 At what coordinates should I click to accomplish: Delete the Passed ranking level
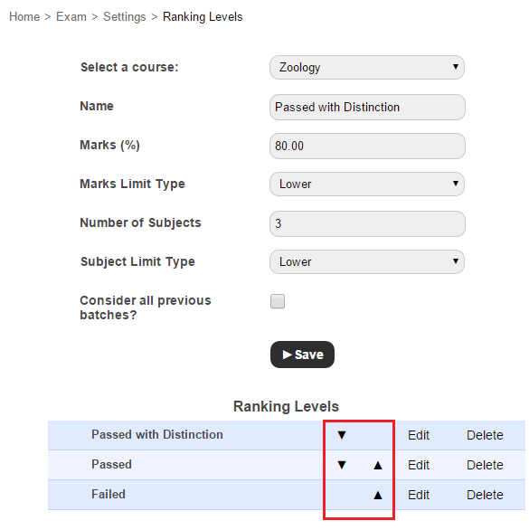(485, 465)
